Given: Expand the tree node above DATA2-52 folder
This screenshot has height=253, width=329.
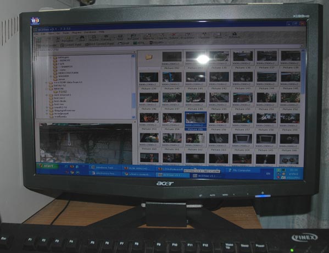Looking at the screenshot, I should pyautogui.click(x=47, y=82).
